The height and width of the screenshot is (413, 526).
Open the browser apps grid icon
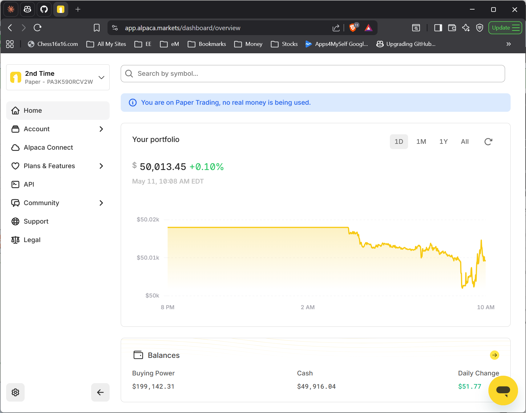[x=10, y=44]
